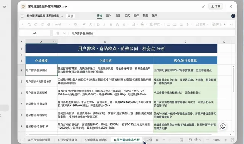Open the font size 10 dropdown
244x144 pixels.
pyautogui.click(x=76, y=24)
